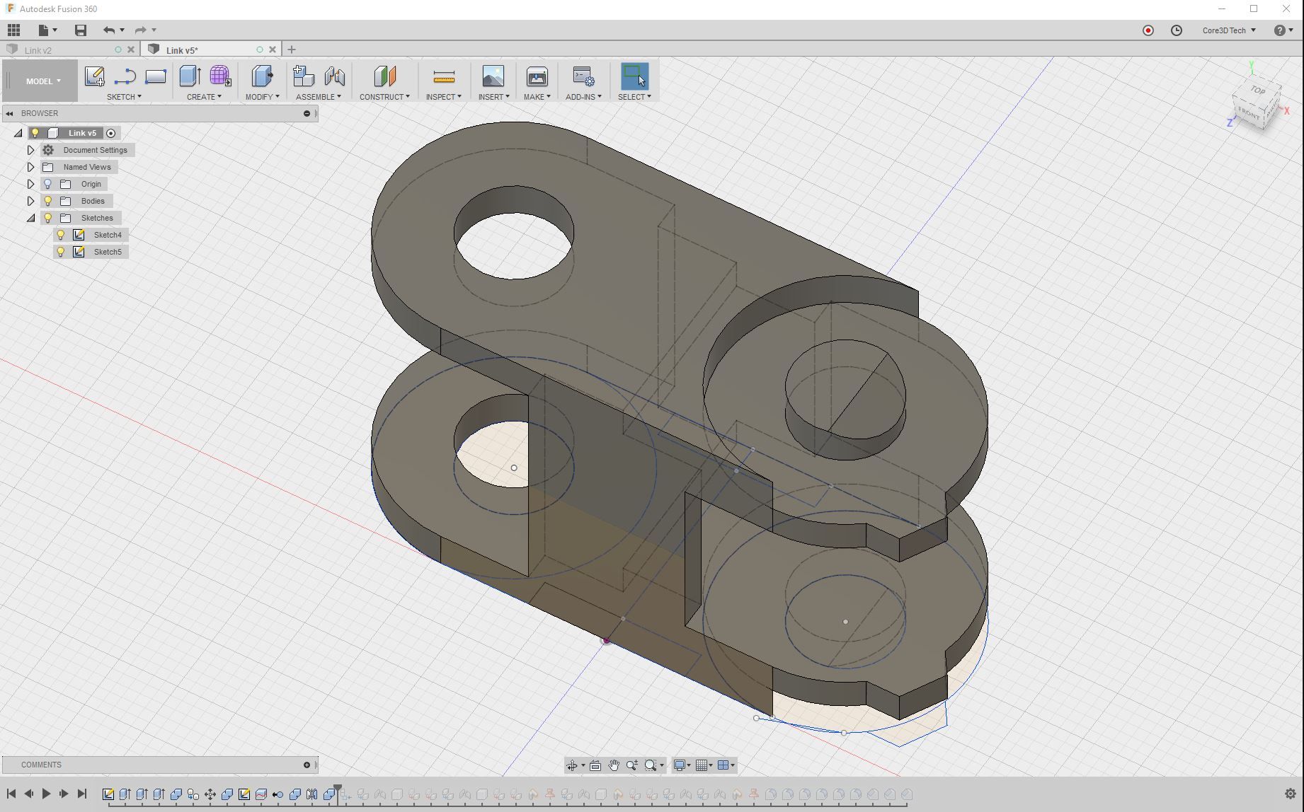
Task: Select the Pan tool in navigation bar
Action: (613, 765)
